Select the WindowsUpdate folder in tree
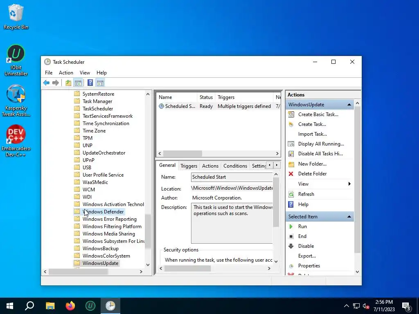 [x=100, y=263]
